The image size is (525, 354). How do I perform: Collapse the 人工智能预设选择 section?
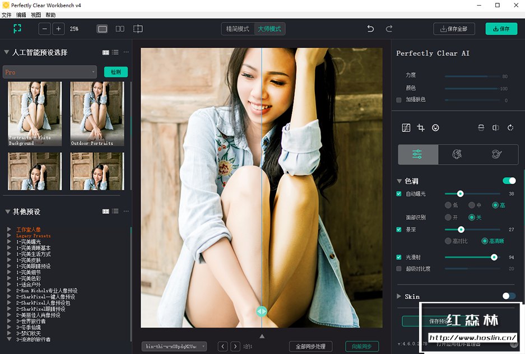pos(6,52)
